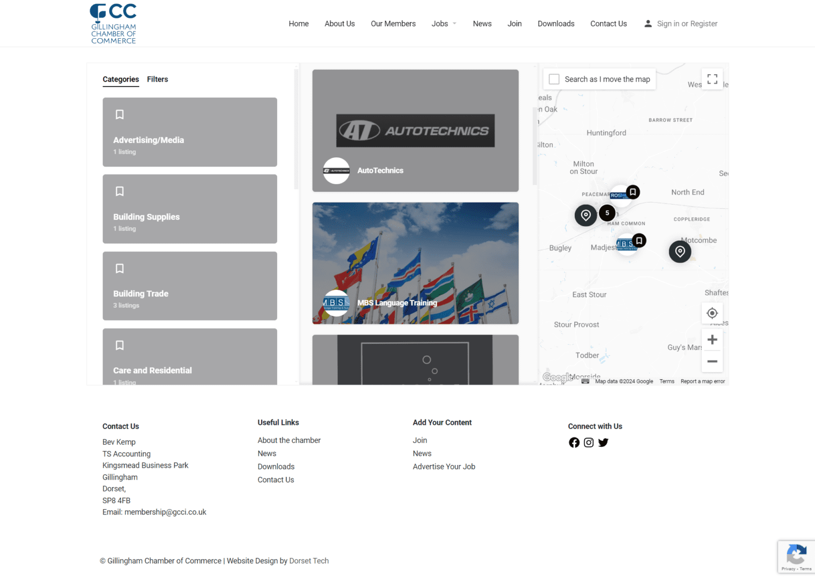Click the Google logo on the map

click(x=557, y=378)
